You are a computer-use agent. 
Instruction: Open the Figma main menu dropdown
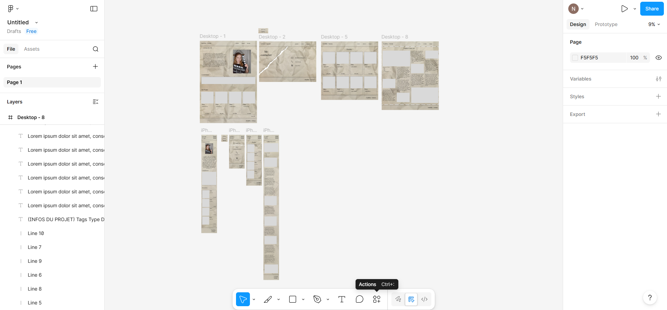[x=13, y=9]
